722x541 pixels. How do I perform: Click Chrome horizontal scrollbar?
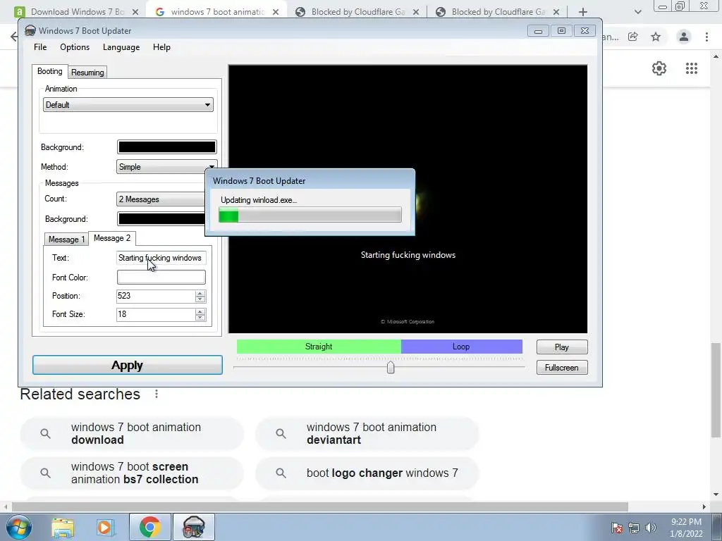pos(320,506)
